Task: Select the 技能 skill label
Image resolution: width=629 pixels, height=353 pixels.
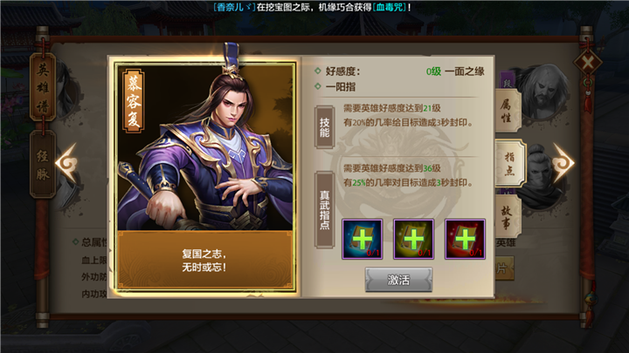Action: tap(324, 127)
